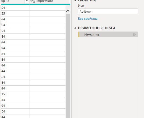Collapse the ПРИМЕНЕННЫЕ ШАГИ section
144x118 pixels.
[75, 28]
